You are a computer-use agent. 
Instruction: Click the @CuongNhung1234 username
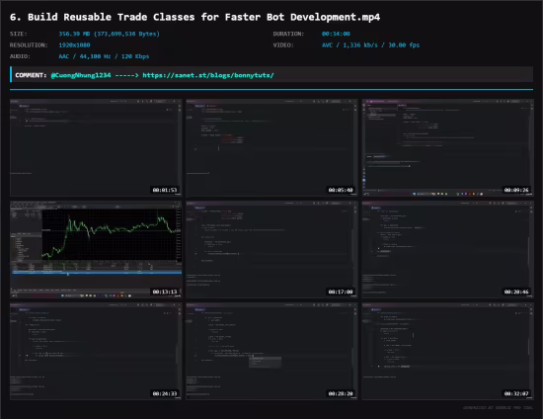(81, 75)
